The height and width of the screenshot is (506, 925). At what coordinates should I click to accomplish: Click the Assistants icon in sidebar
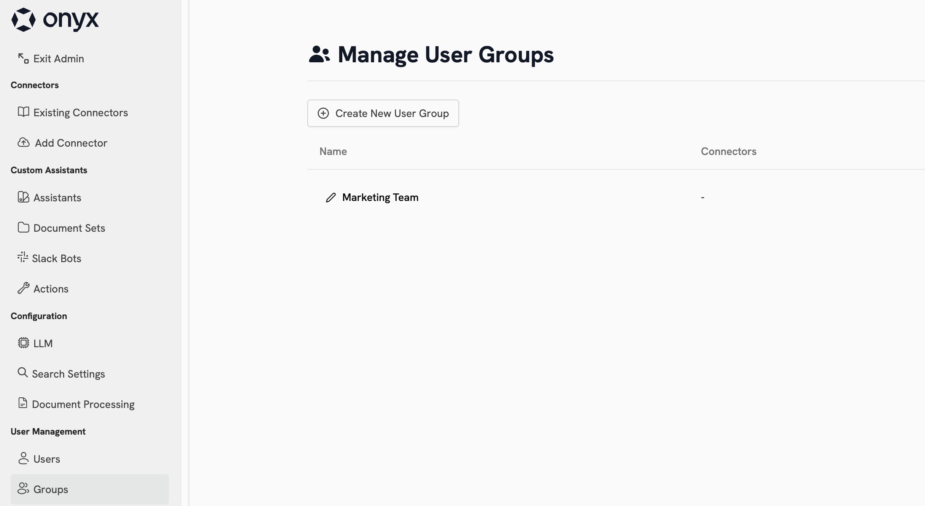tap(23, 197)
